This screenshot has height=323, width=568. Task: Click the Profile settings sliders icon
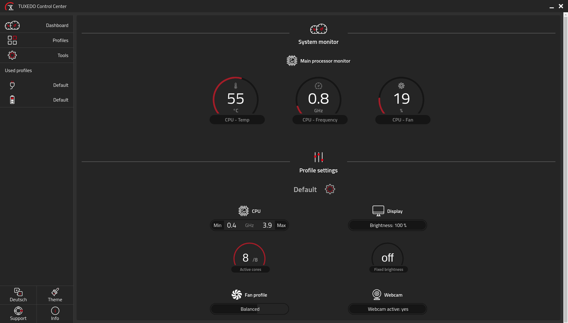point(319,157)
